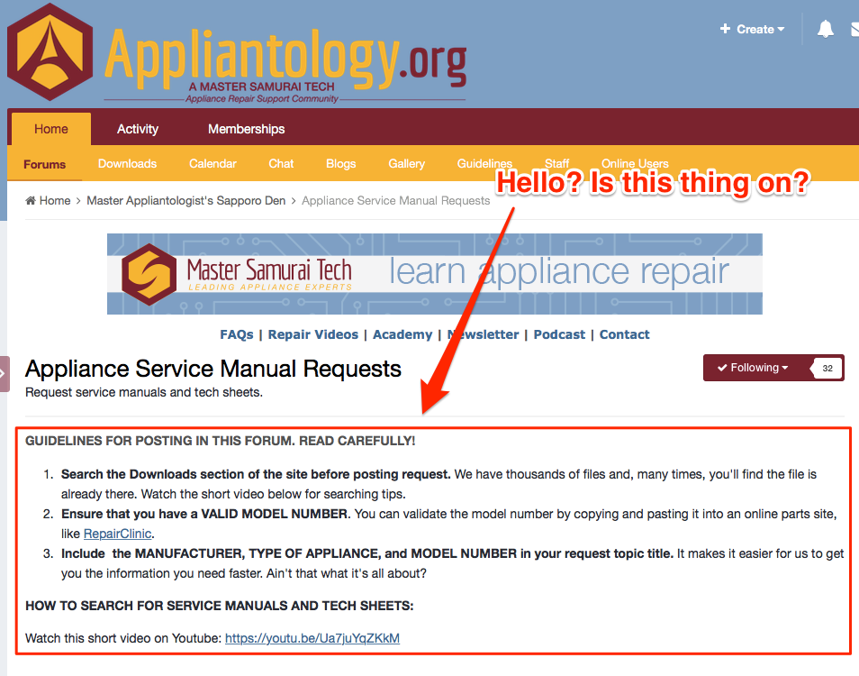Open the Podcast link

point(559,334)
